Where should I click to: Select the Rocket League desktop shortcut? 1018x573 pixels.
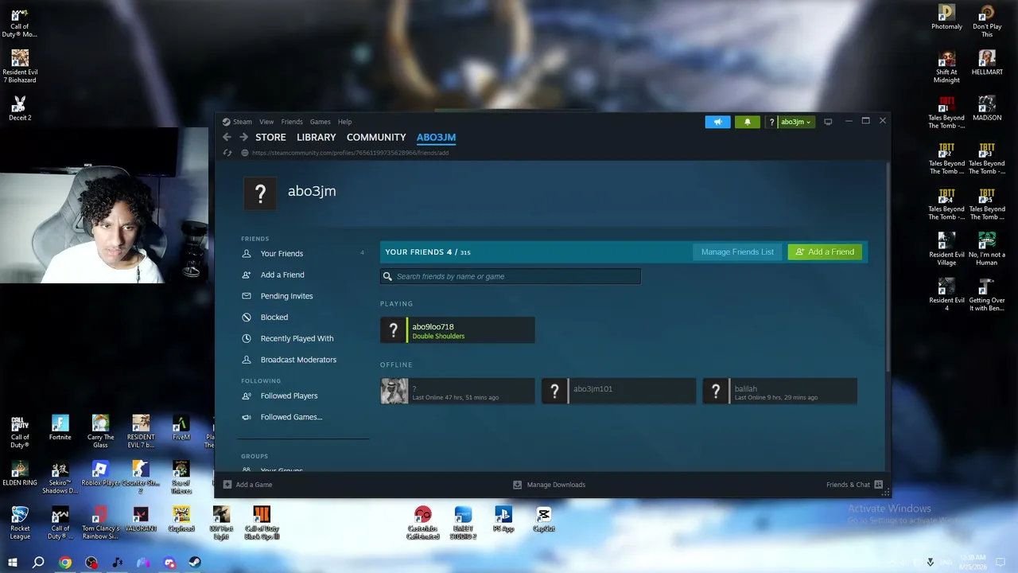point(20,522)
